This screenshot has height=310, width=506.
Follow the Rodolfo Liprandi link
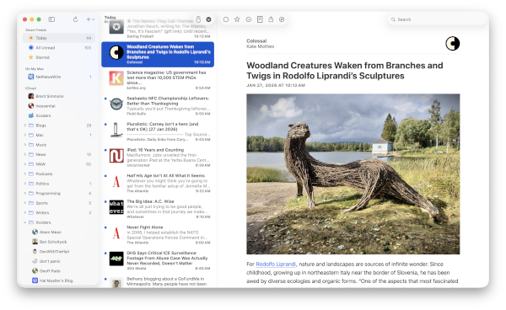coord(276,264)
